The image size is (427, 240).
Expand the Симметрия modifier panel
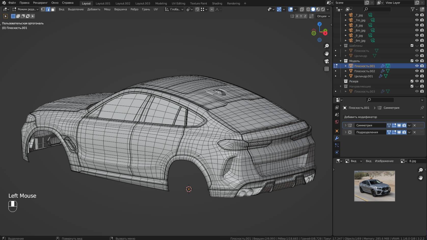tap(346, 125)
